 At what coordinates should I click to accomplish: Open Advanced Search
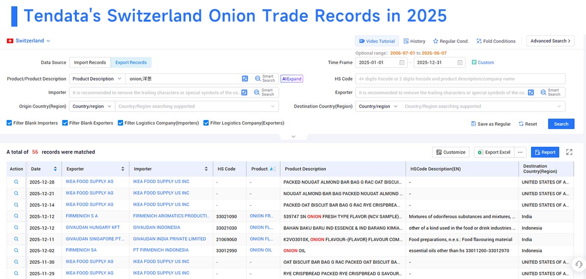(551, 41)
